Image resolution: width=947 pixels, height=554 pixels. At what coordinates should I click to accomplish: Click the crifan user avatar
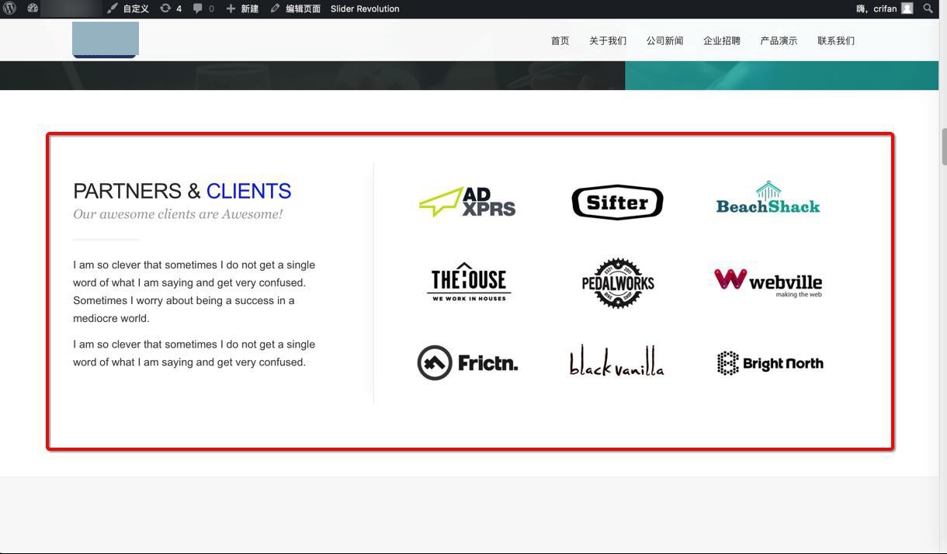[x=907, y=9]
